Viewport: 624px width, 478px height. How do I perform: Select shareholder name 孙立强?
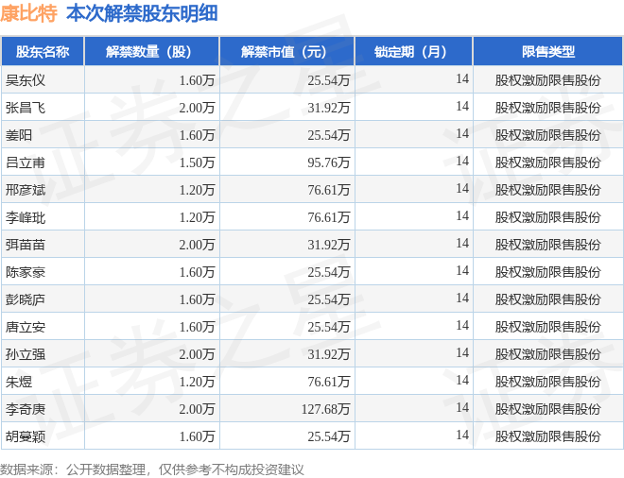(26, 354)
